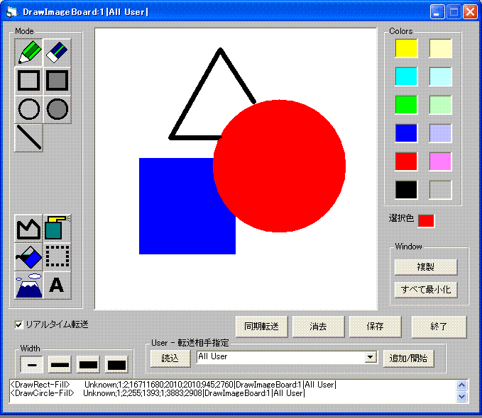Pick the pale green color swatch

(440, 105)
